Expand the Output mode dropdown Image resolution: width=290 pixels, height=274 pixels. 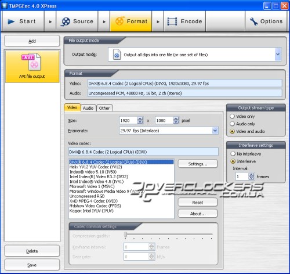[278, 55]
